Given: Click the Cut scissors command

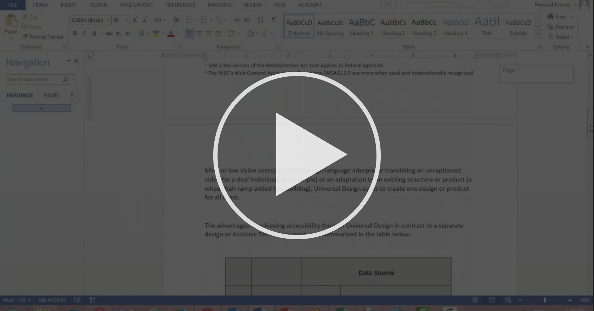Looking at the screenshot, I should (x=30, y=16).
